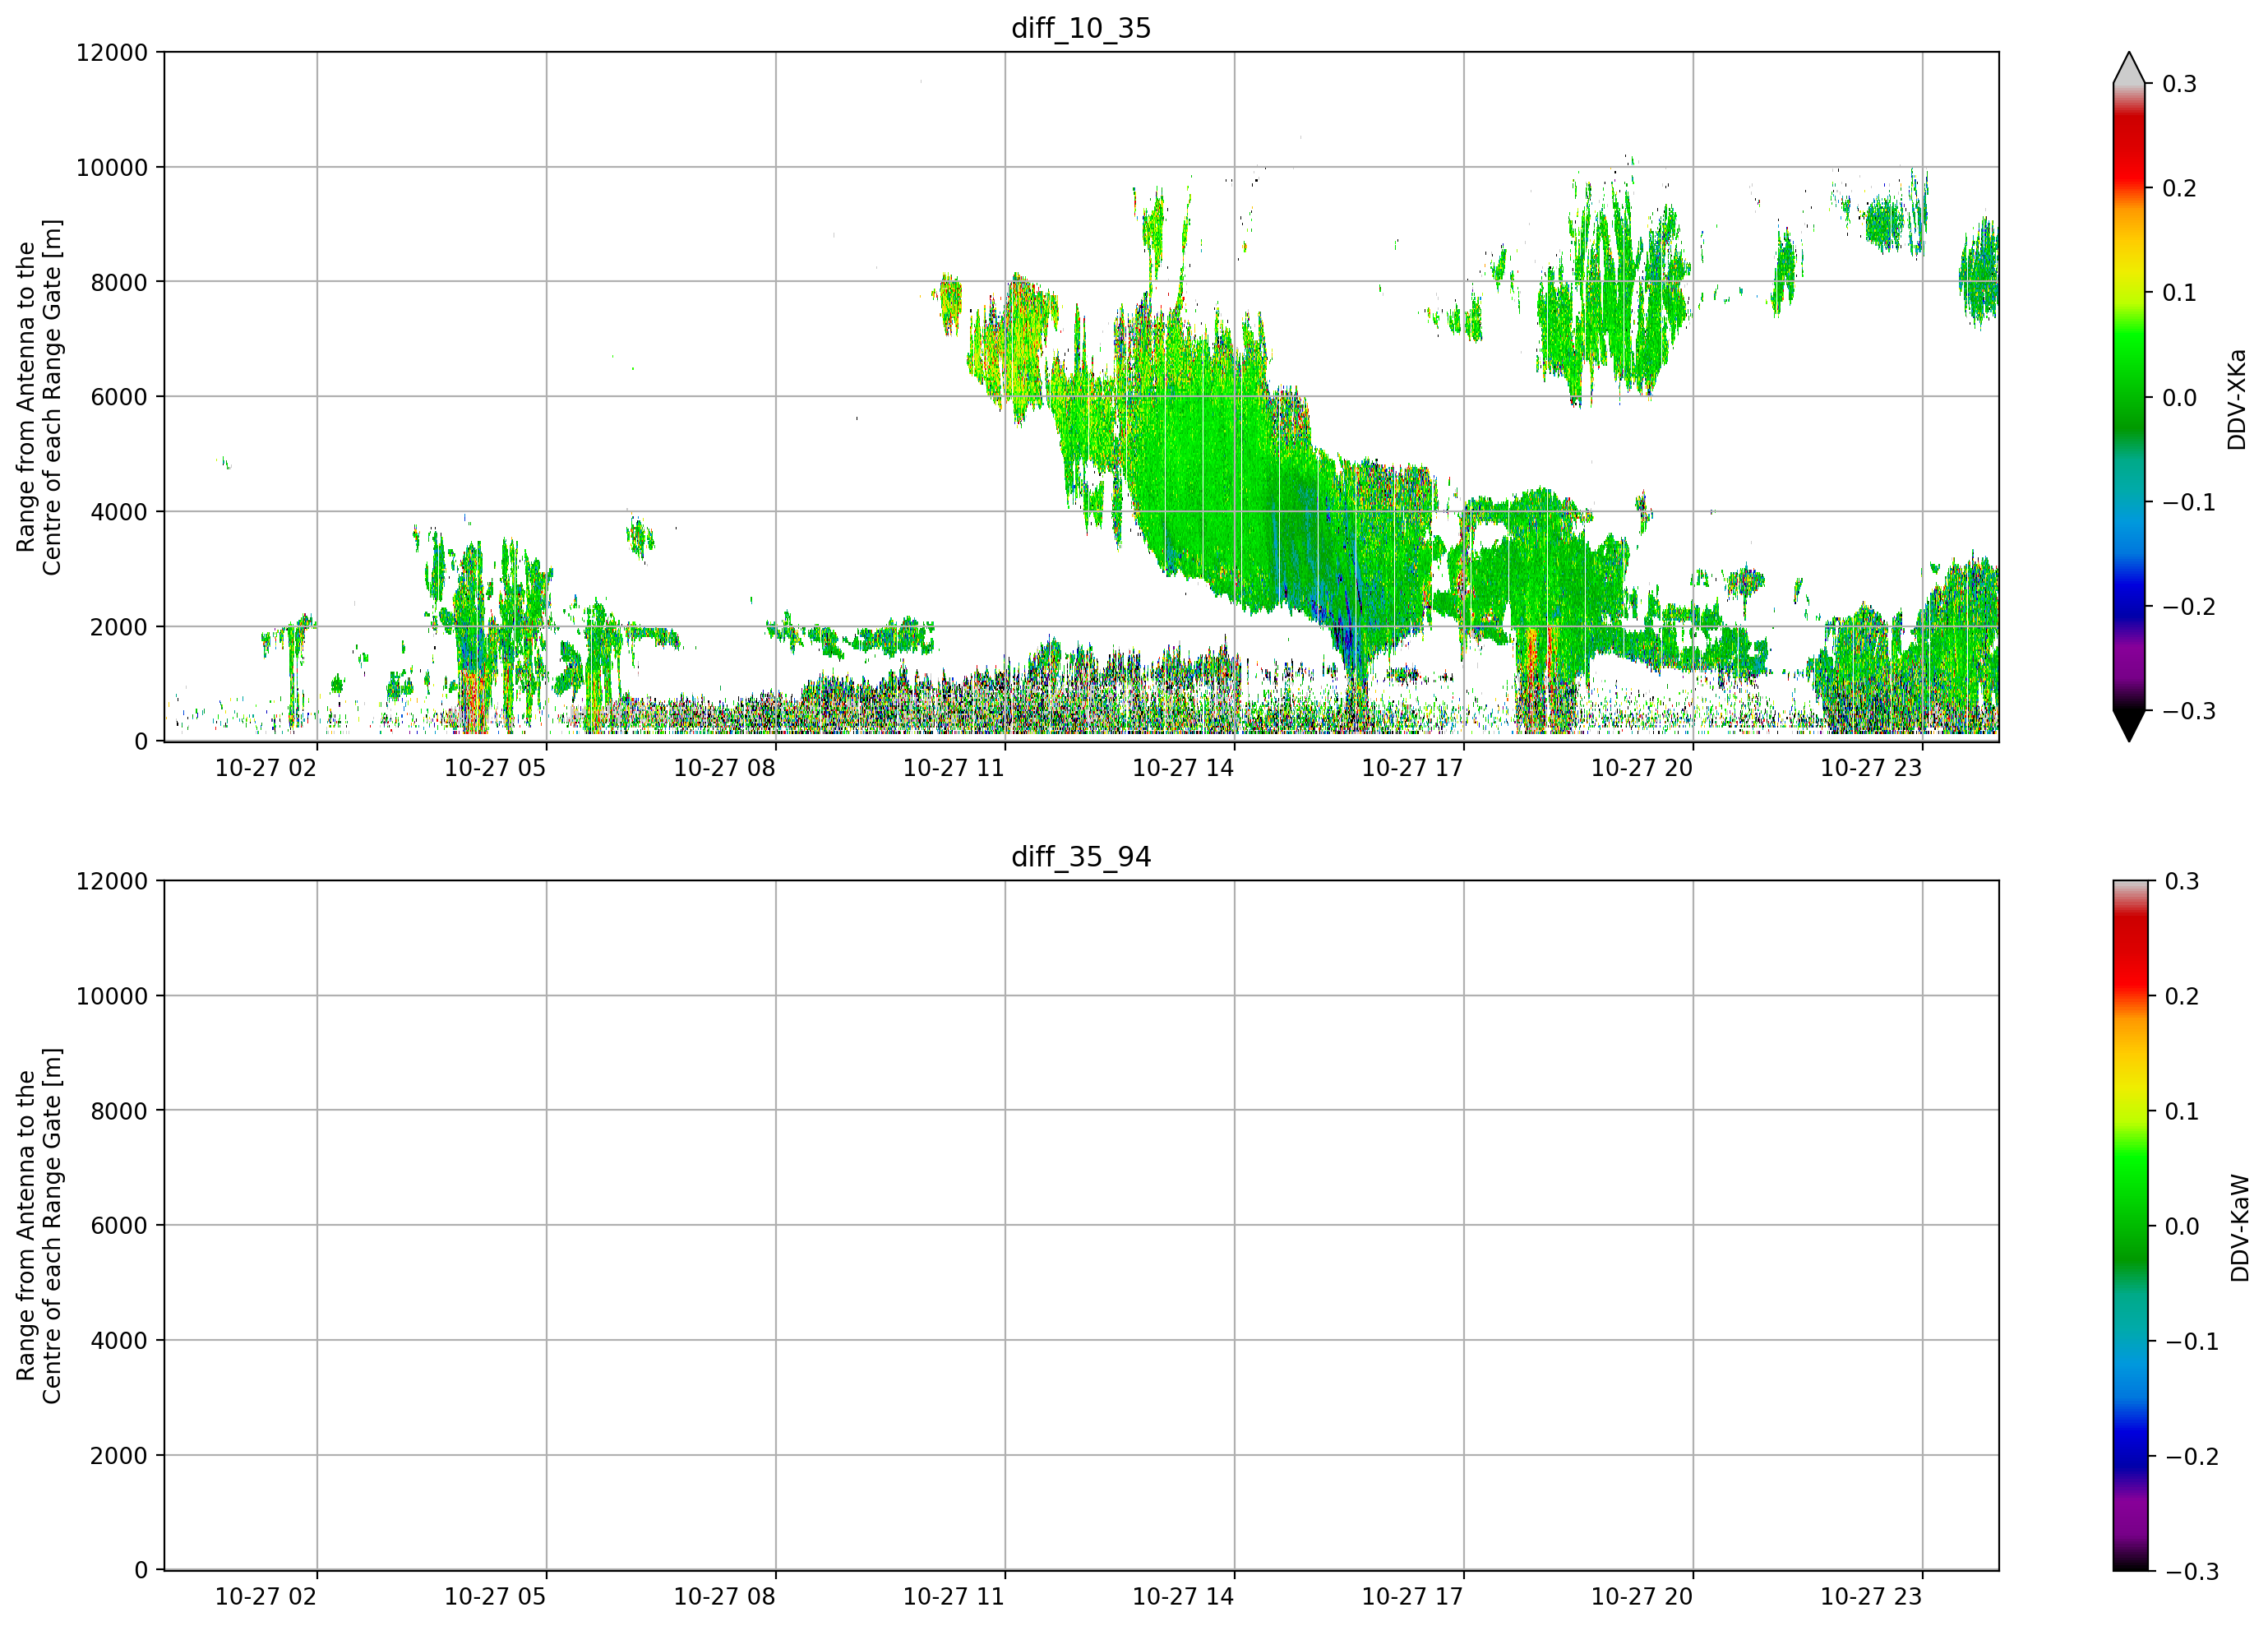Click the −0.1 tick on DDV-XKa colorbar
Image resolution: width=2268 pixels, height=1626 pixels.
click(2189, 502)
